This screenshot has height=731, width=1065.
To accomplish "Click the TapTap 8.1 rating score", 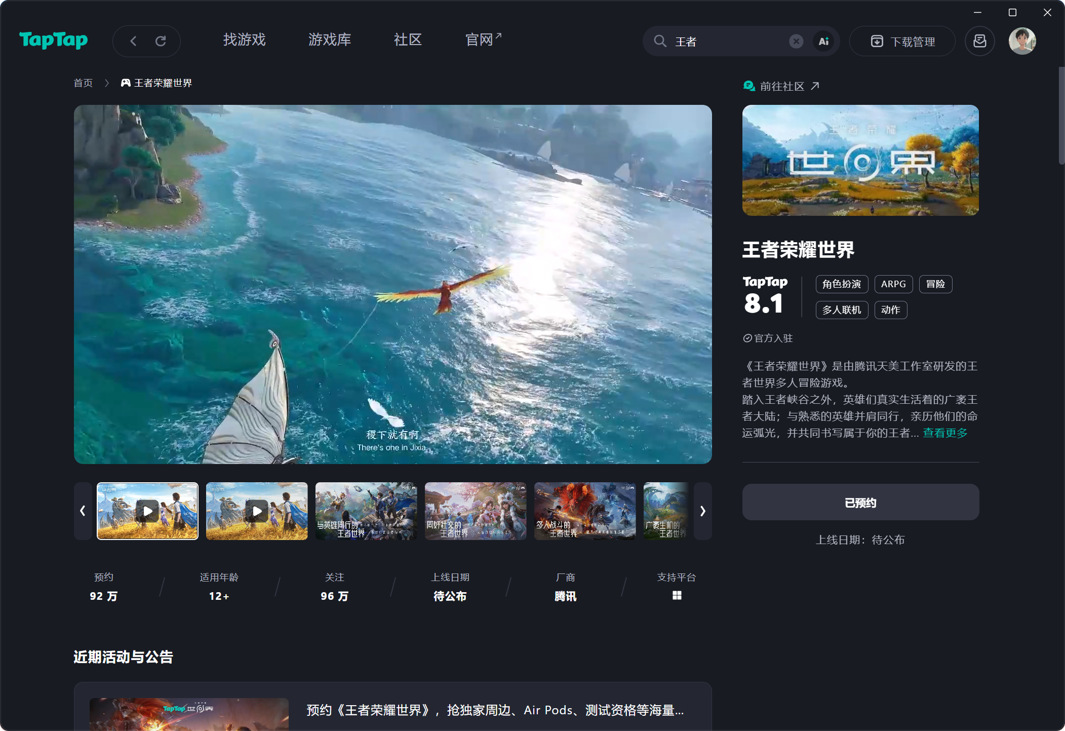I will pyautogui.click(x=765, y=296).
